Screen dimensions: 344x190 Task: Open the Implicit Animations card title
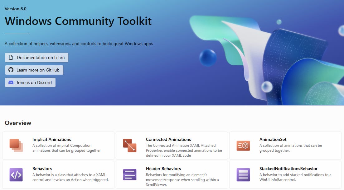(x=52, y=139)
